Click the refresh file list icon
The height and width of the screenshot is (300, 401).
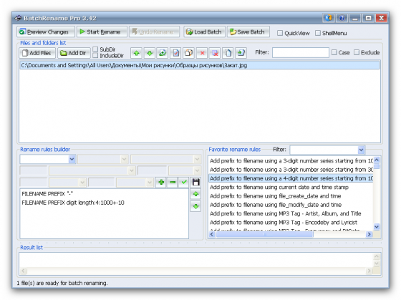[x=163, y=53]
